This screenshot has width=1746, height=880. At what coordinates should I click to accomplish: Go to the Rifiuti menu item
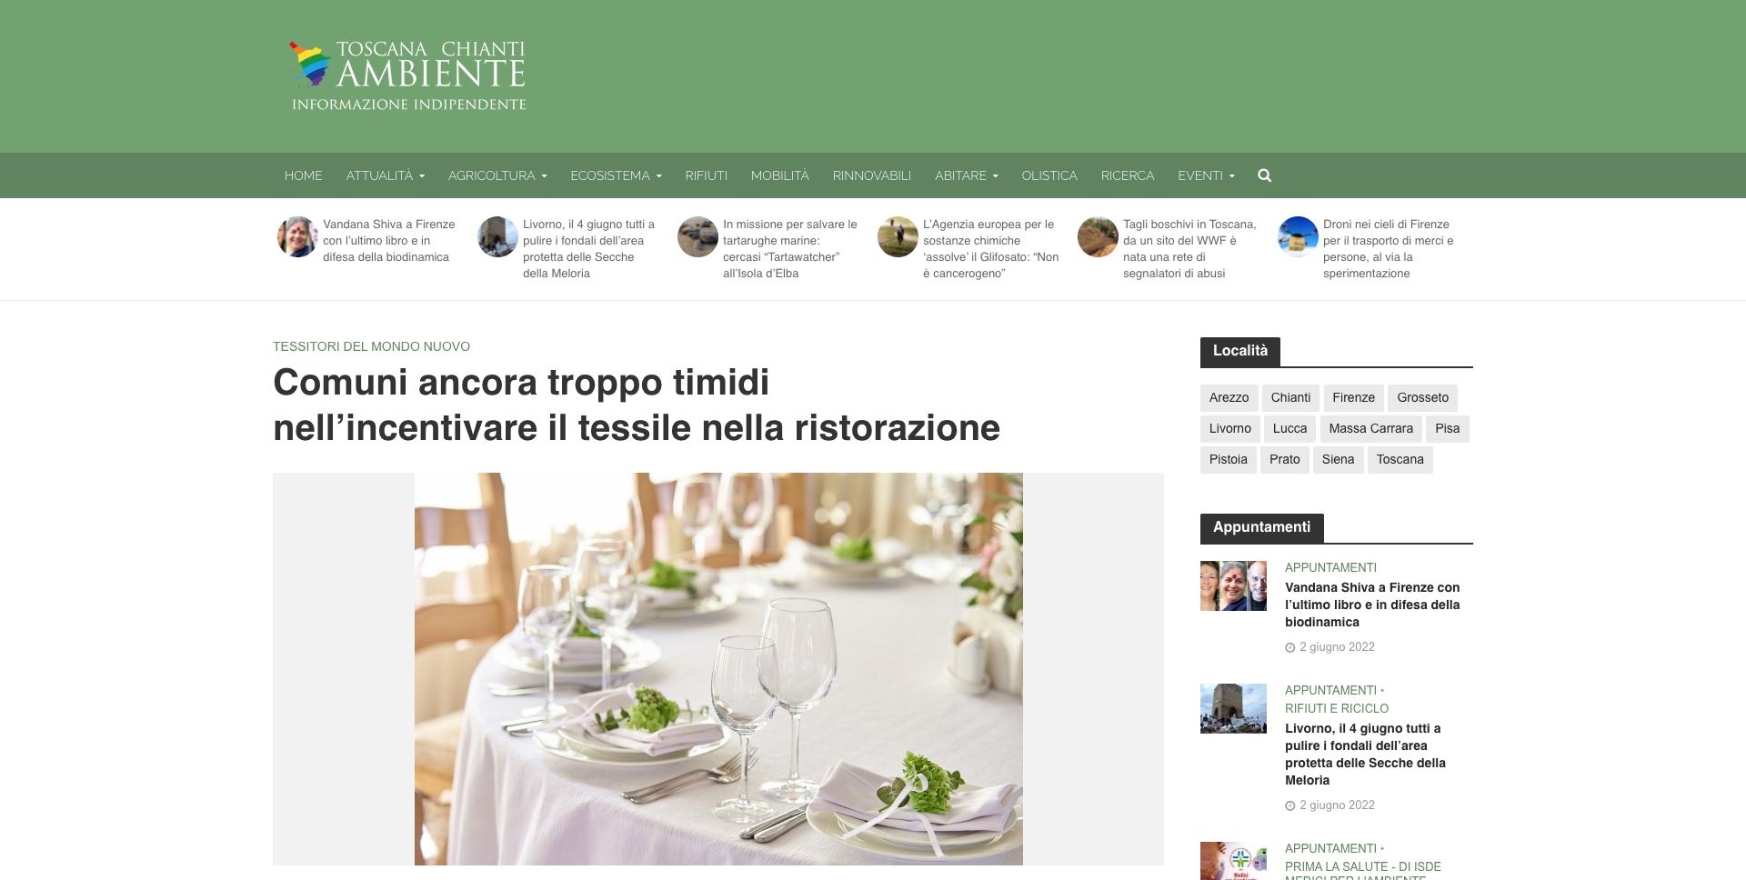click(706, 175)
